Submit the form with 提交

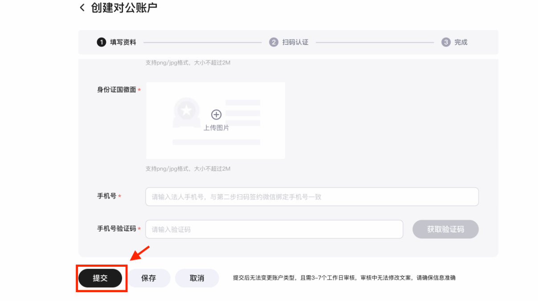pyautogui.click(x=100, y=278)
